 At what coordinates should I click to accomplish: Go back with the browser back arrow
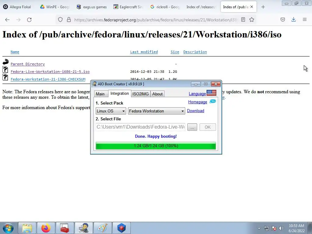[7, 20]
